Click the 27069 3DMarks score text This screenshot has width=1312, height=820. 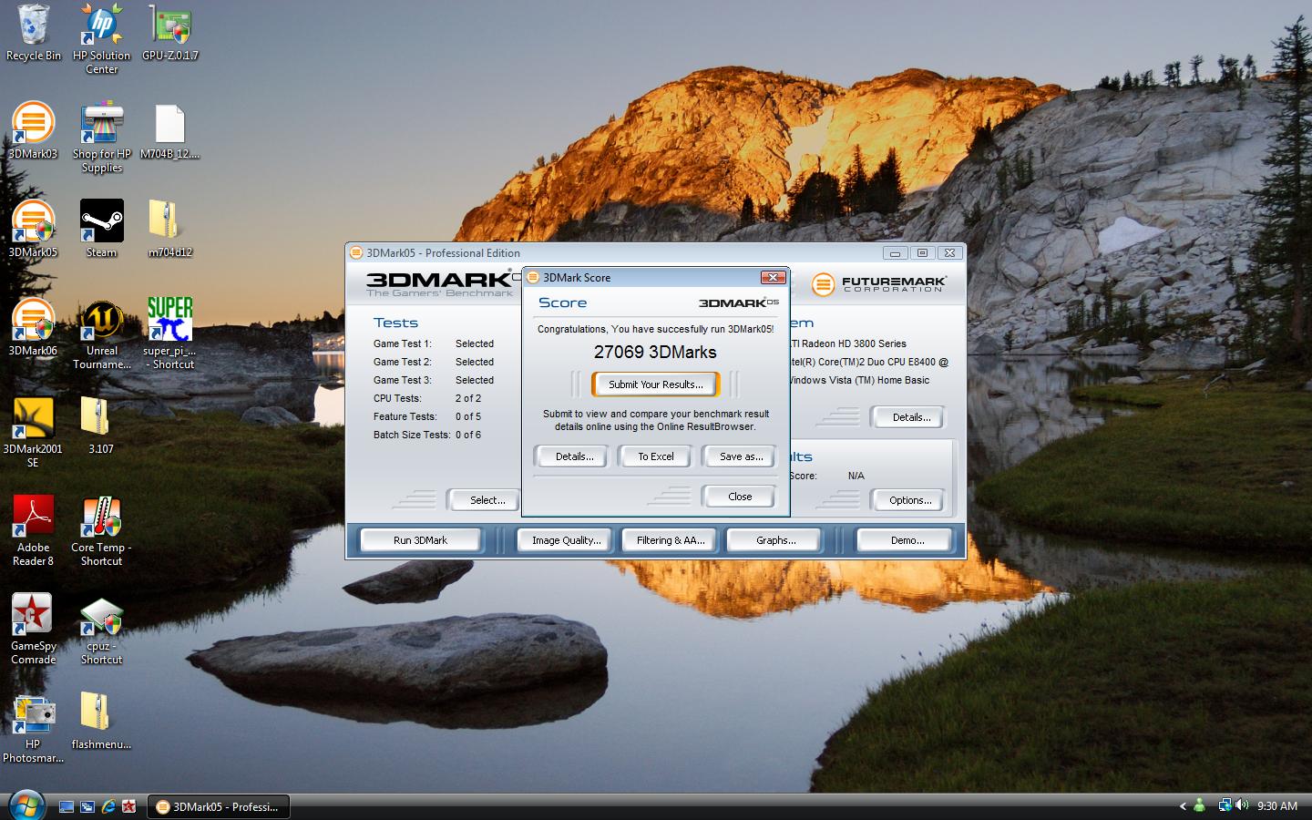click(x=655, y=353)
